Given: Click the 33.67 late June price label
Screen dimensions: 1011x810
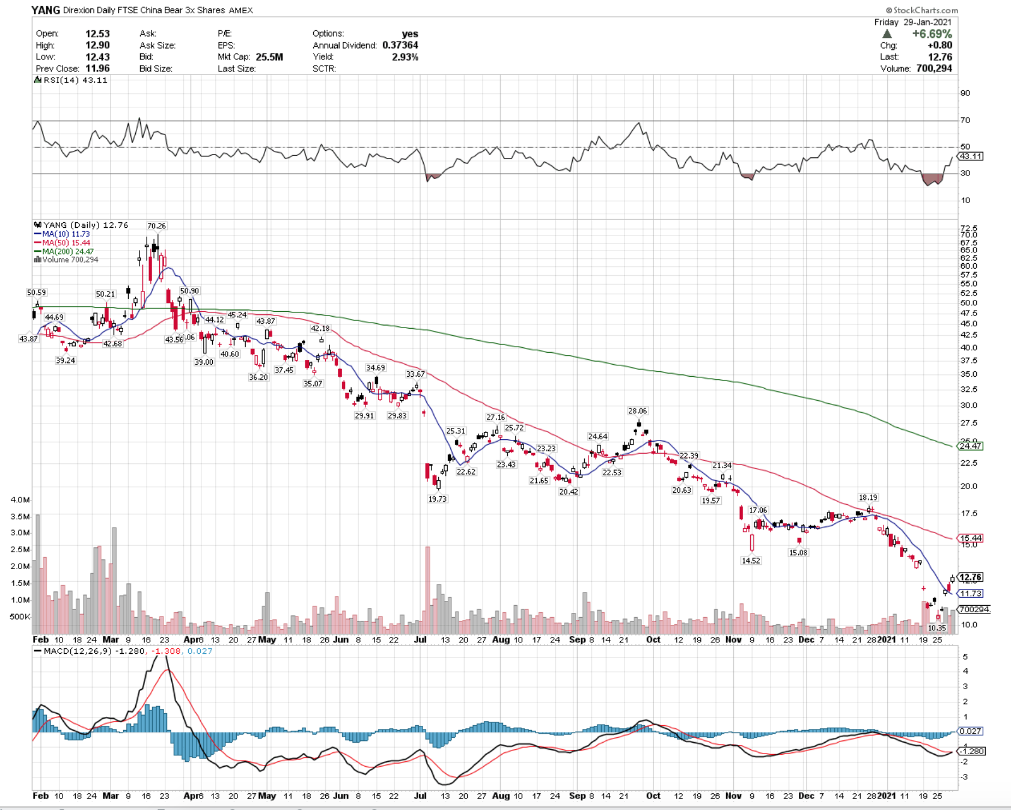Looking at the screenshot, I should [415, 374].
